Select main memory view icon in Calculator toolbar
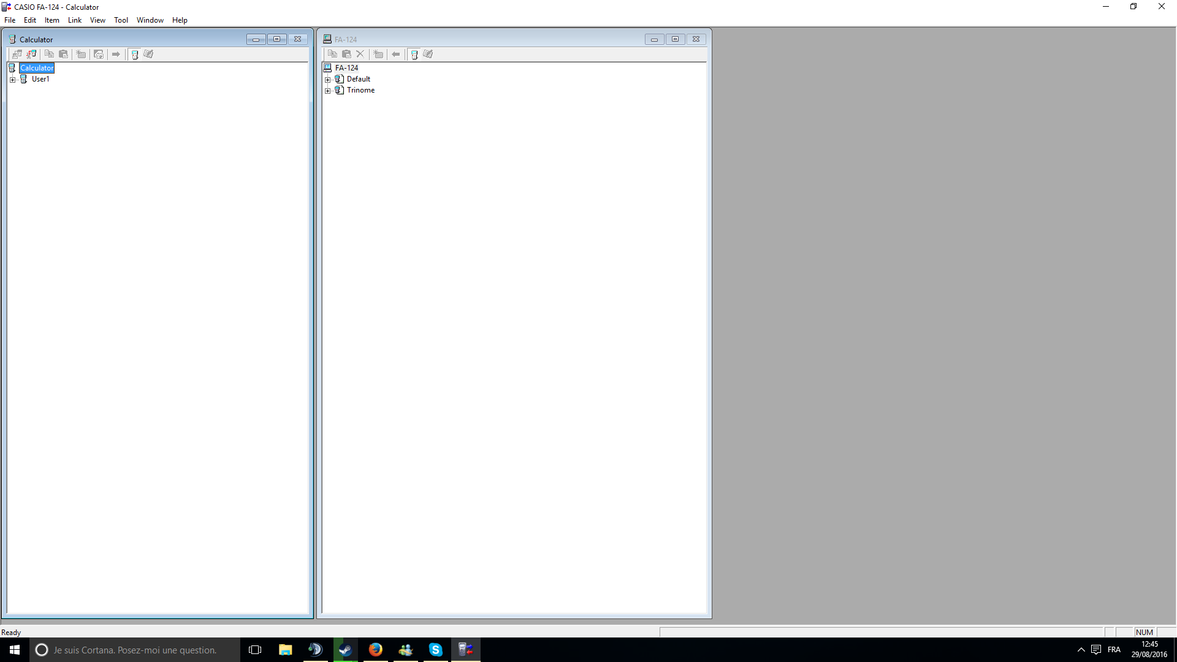Screen dimensions: 1177x662 pos(135,54)
